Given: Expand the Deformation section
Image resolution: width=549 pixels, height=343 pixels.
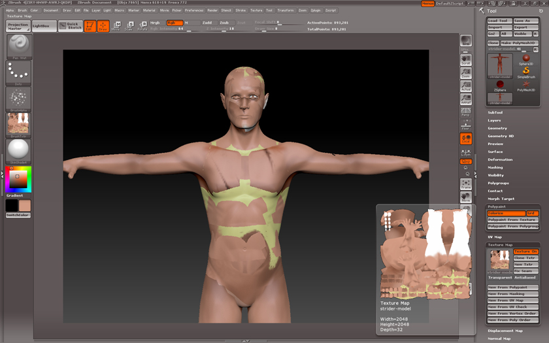Looking at the screenshot, I should pos(500,159).
